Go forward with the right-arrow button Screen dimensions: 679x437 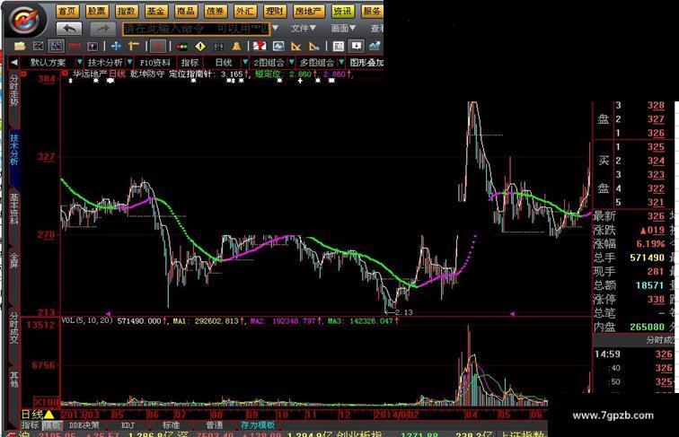click(102, 29)
